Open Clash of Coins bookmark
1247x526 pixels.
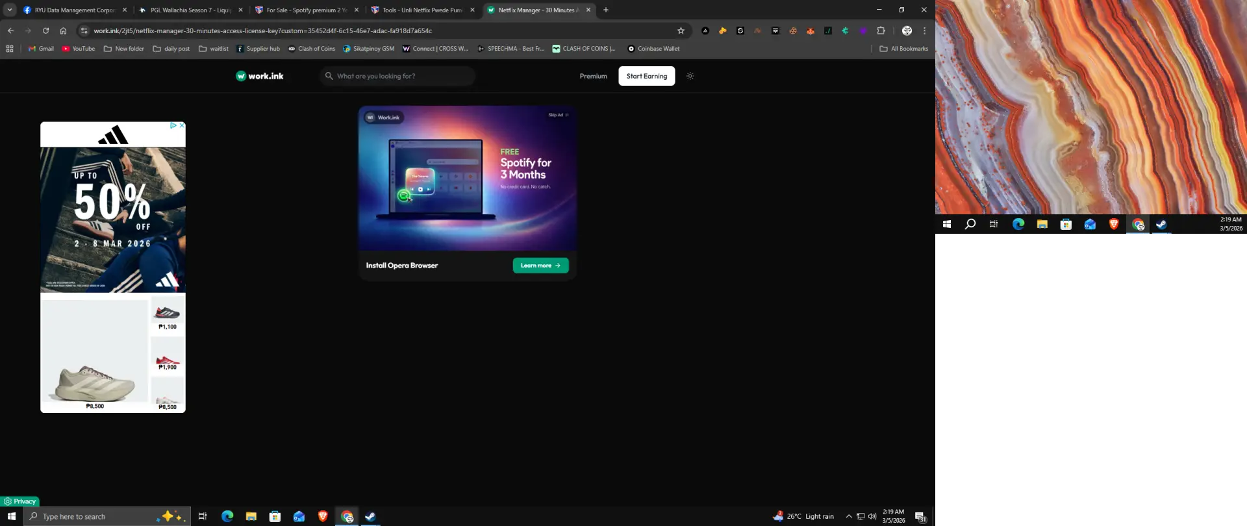(312, 49)
